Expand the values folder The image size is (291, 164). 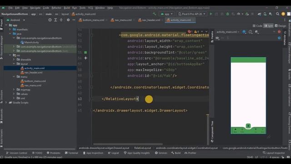pyautogui.click(x=14, y=94)
